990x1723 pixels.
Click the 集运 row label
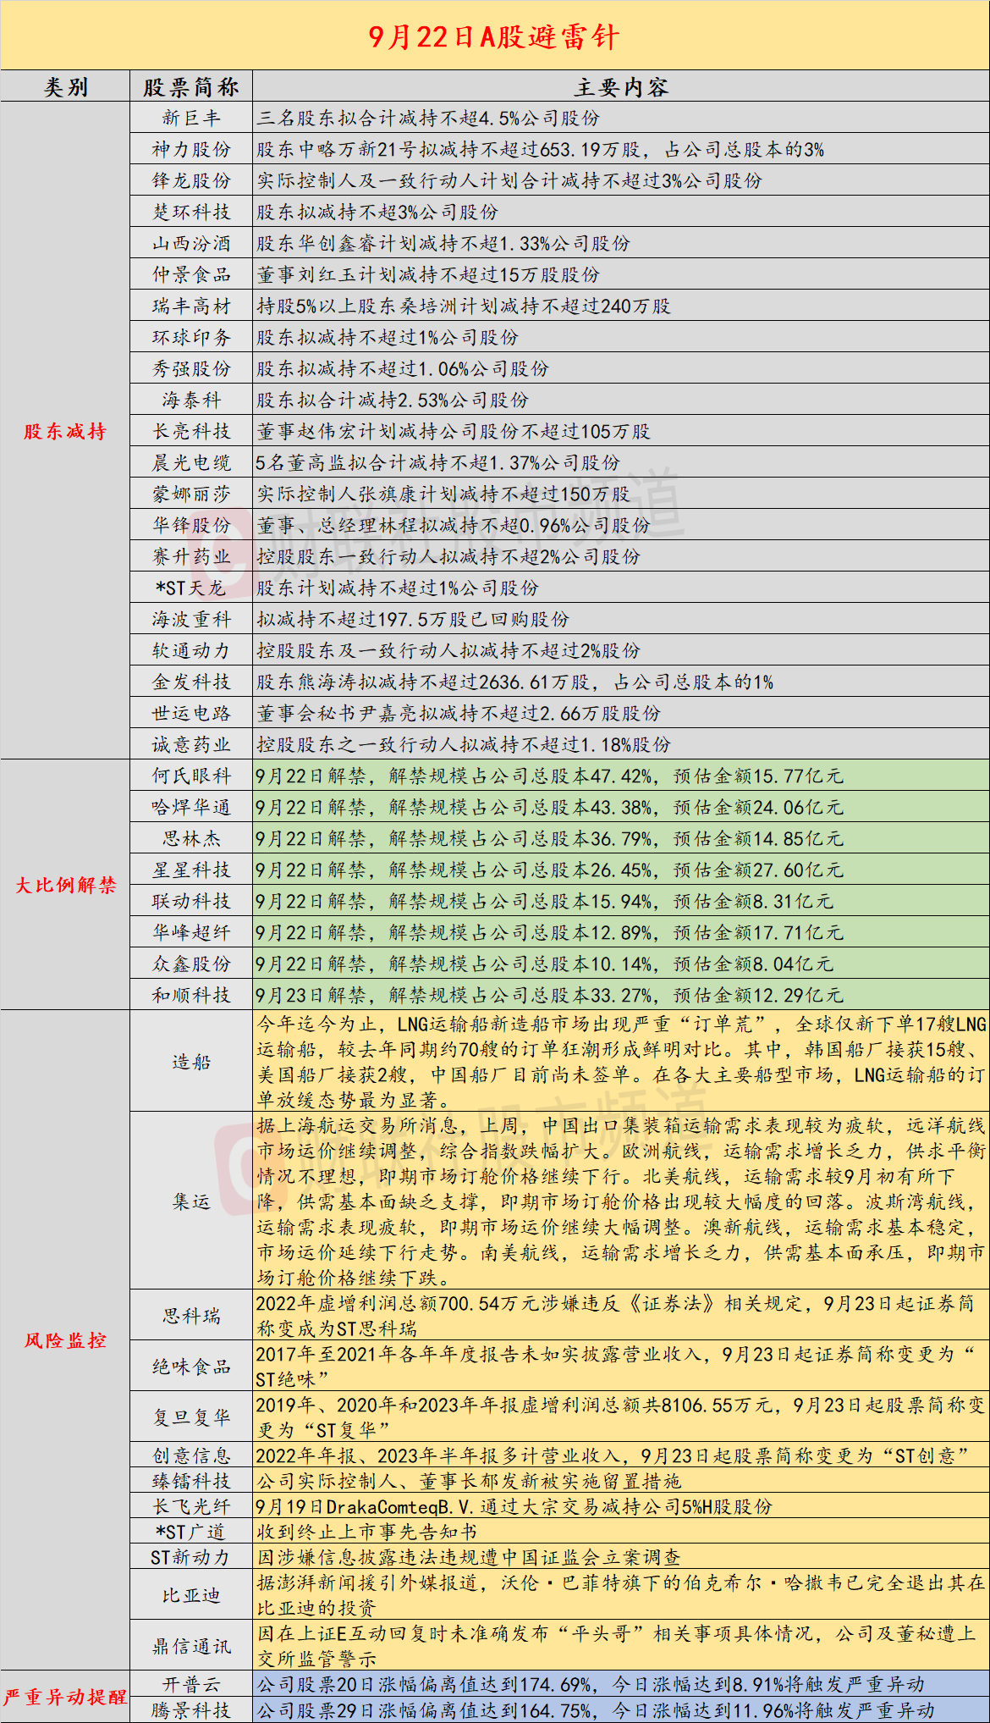[191, 1201]
